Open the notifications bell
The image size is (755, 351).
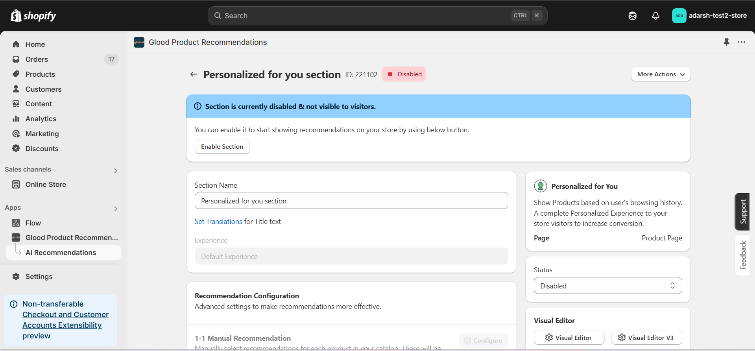click(655, 16)
